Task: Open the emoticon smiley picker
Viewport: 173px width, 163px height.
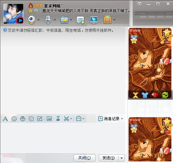Action: pyautogui.click(x=14, y=119)
